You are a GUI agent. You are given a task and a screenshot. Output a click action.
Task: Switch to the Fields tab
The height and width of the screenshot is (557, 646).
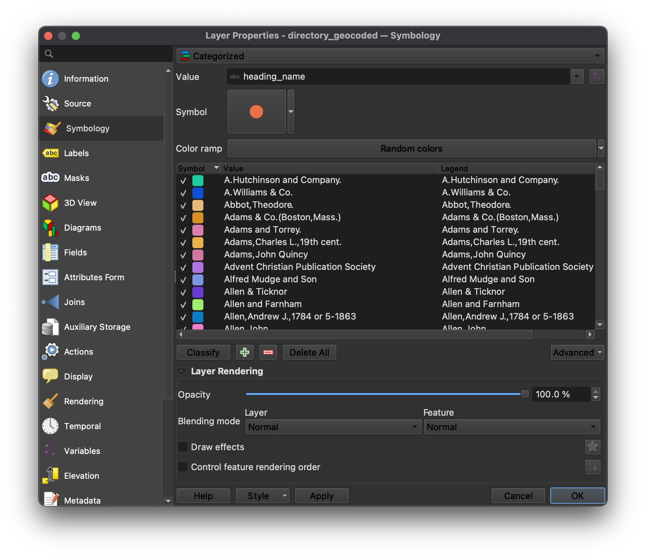point(75,253)
